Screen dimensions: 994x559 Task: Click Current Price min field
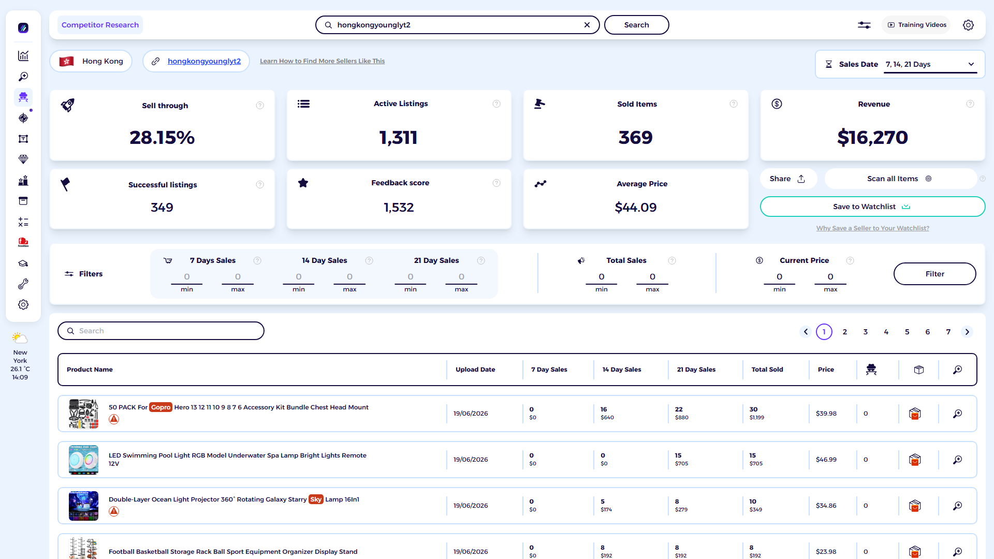(x=780, y=277)
